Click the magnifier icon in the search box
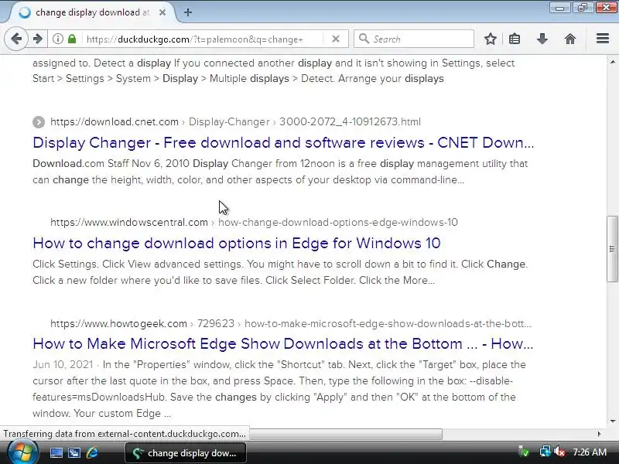 click(364, 39)
